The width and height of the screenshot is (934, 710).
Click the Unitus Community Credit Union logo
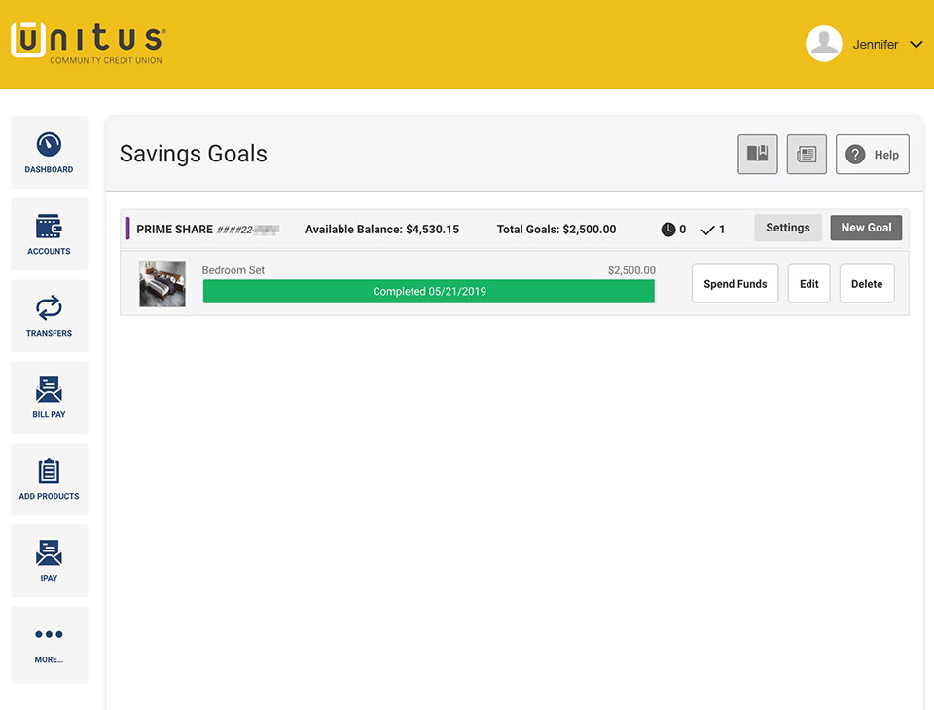pos(89,43)
